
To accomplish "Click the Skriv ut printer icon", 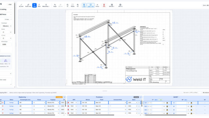I will [120, 5].
